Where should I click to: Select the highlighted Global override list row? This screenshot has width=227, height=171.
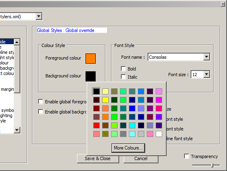(7, 42)
